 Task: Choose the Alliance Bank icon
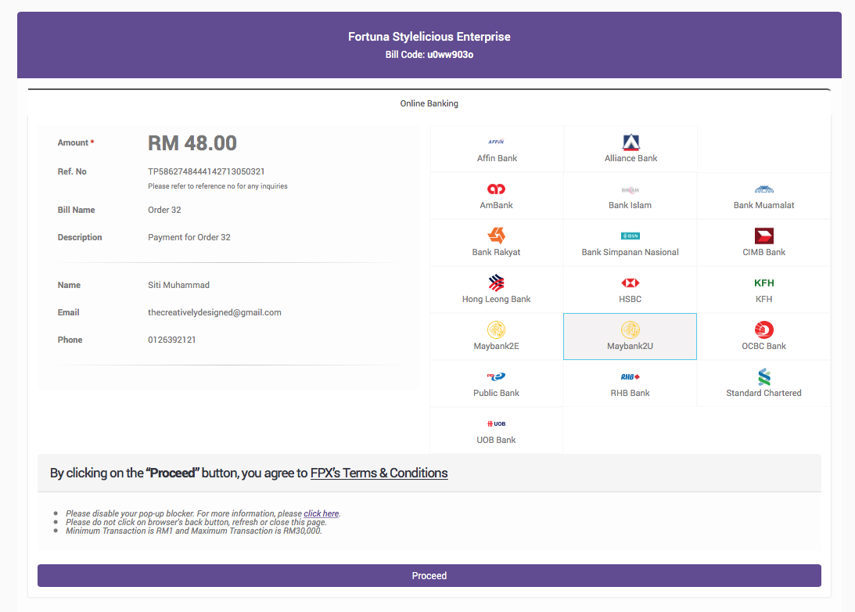[630, 142]
